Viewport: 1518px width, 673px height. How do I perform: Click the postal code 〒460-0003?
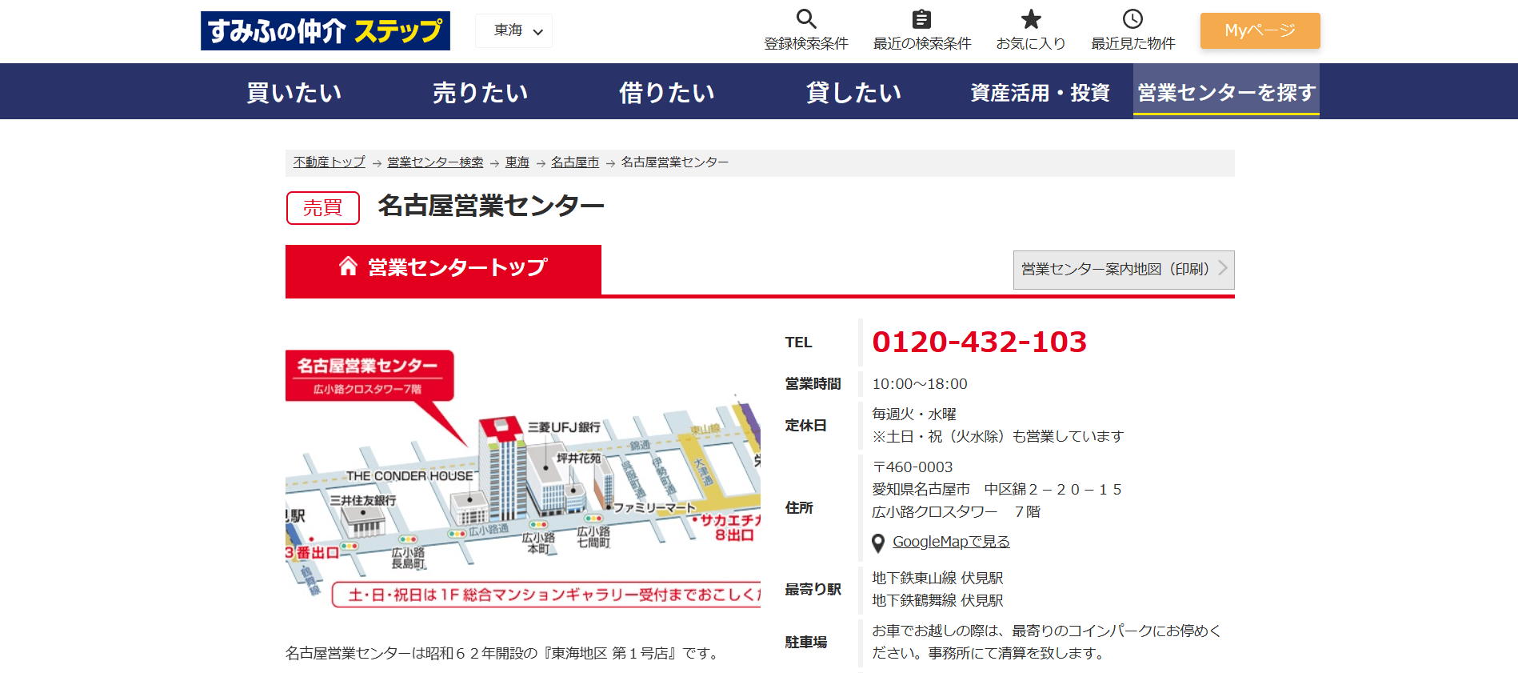pos(913,467)
